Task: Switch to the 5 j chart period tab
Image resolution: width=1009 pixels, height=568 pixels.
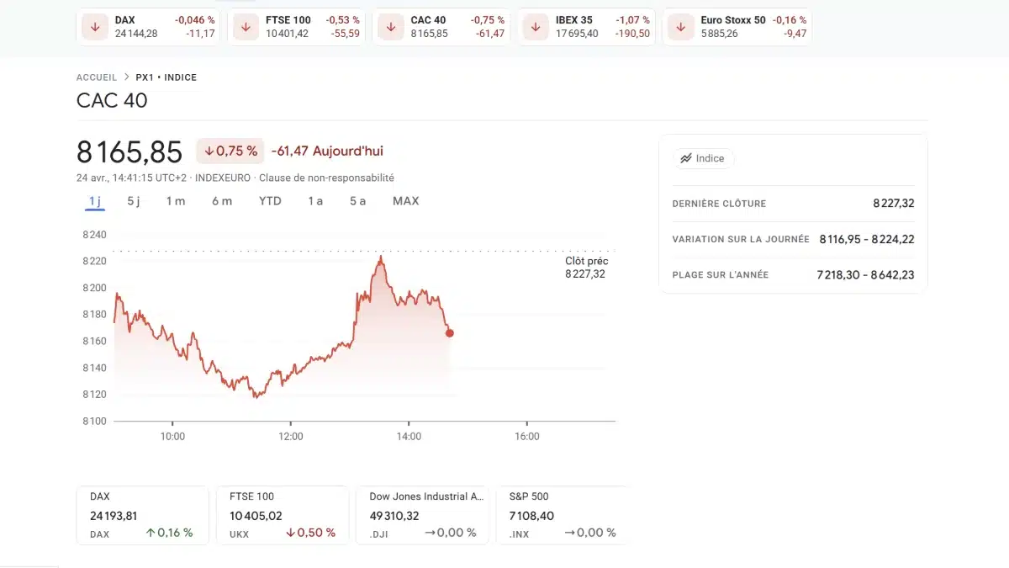Action: pos(133,201)
